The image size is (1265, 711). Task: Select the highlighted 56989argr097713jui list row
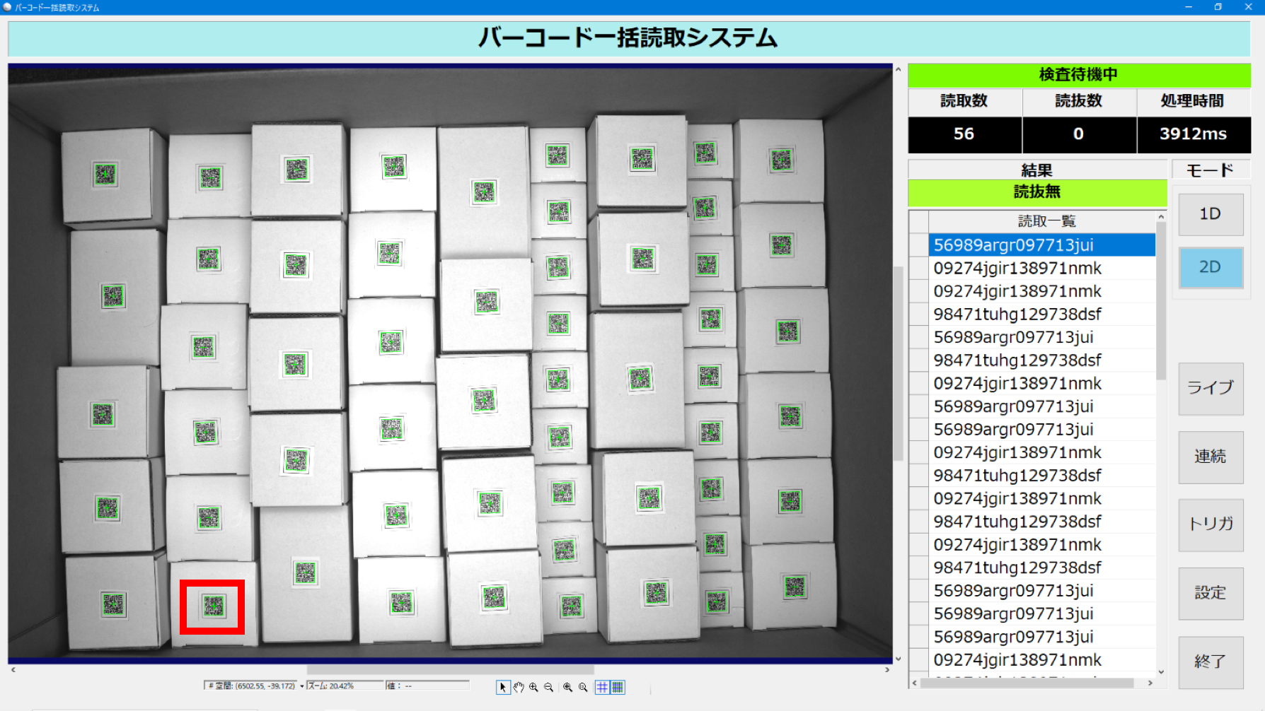[x=1041, y=245]
